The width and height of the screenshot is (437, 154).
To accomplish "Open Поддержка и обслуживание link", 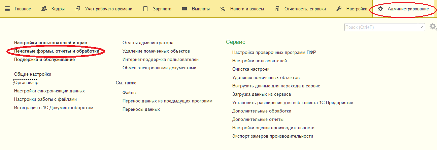I will (44, 60).
